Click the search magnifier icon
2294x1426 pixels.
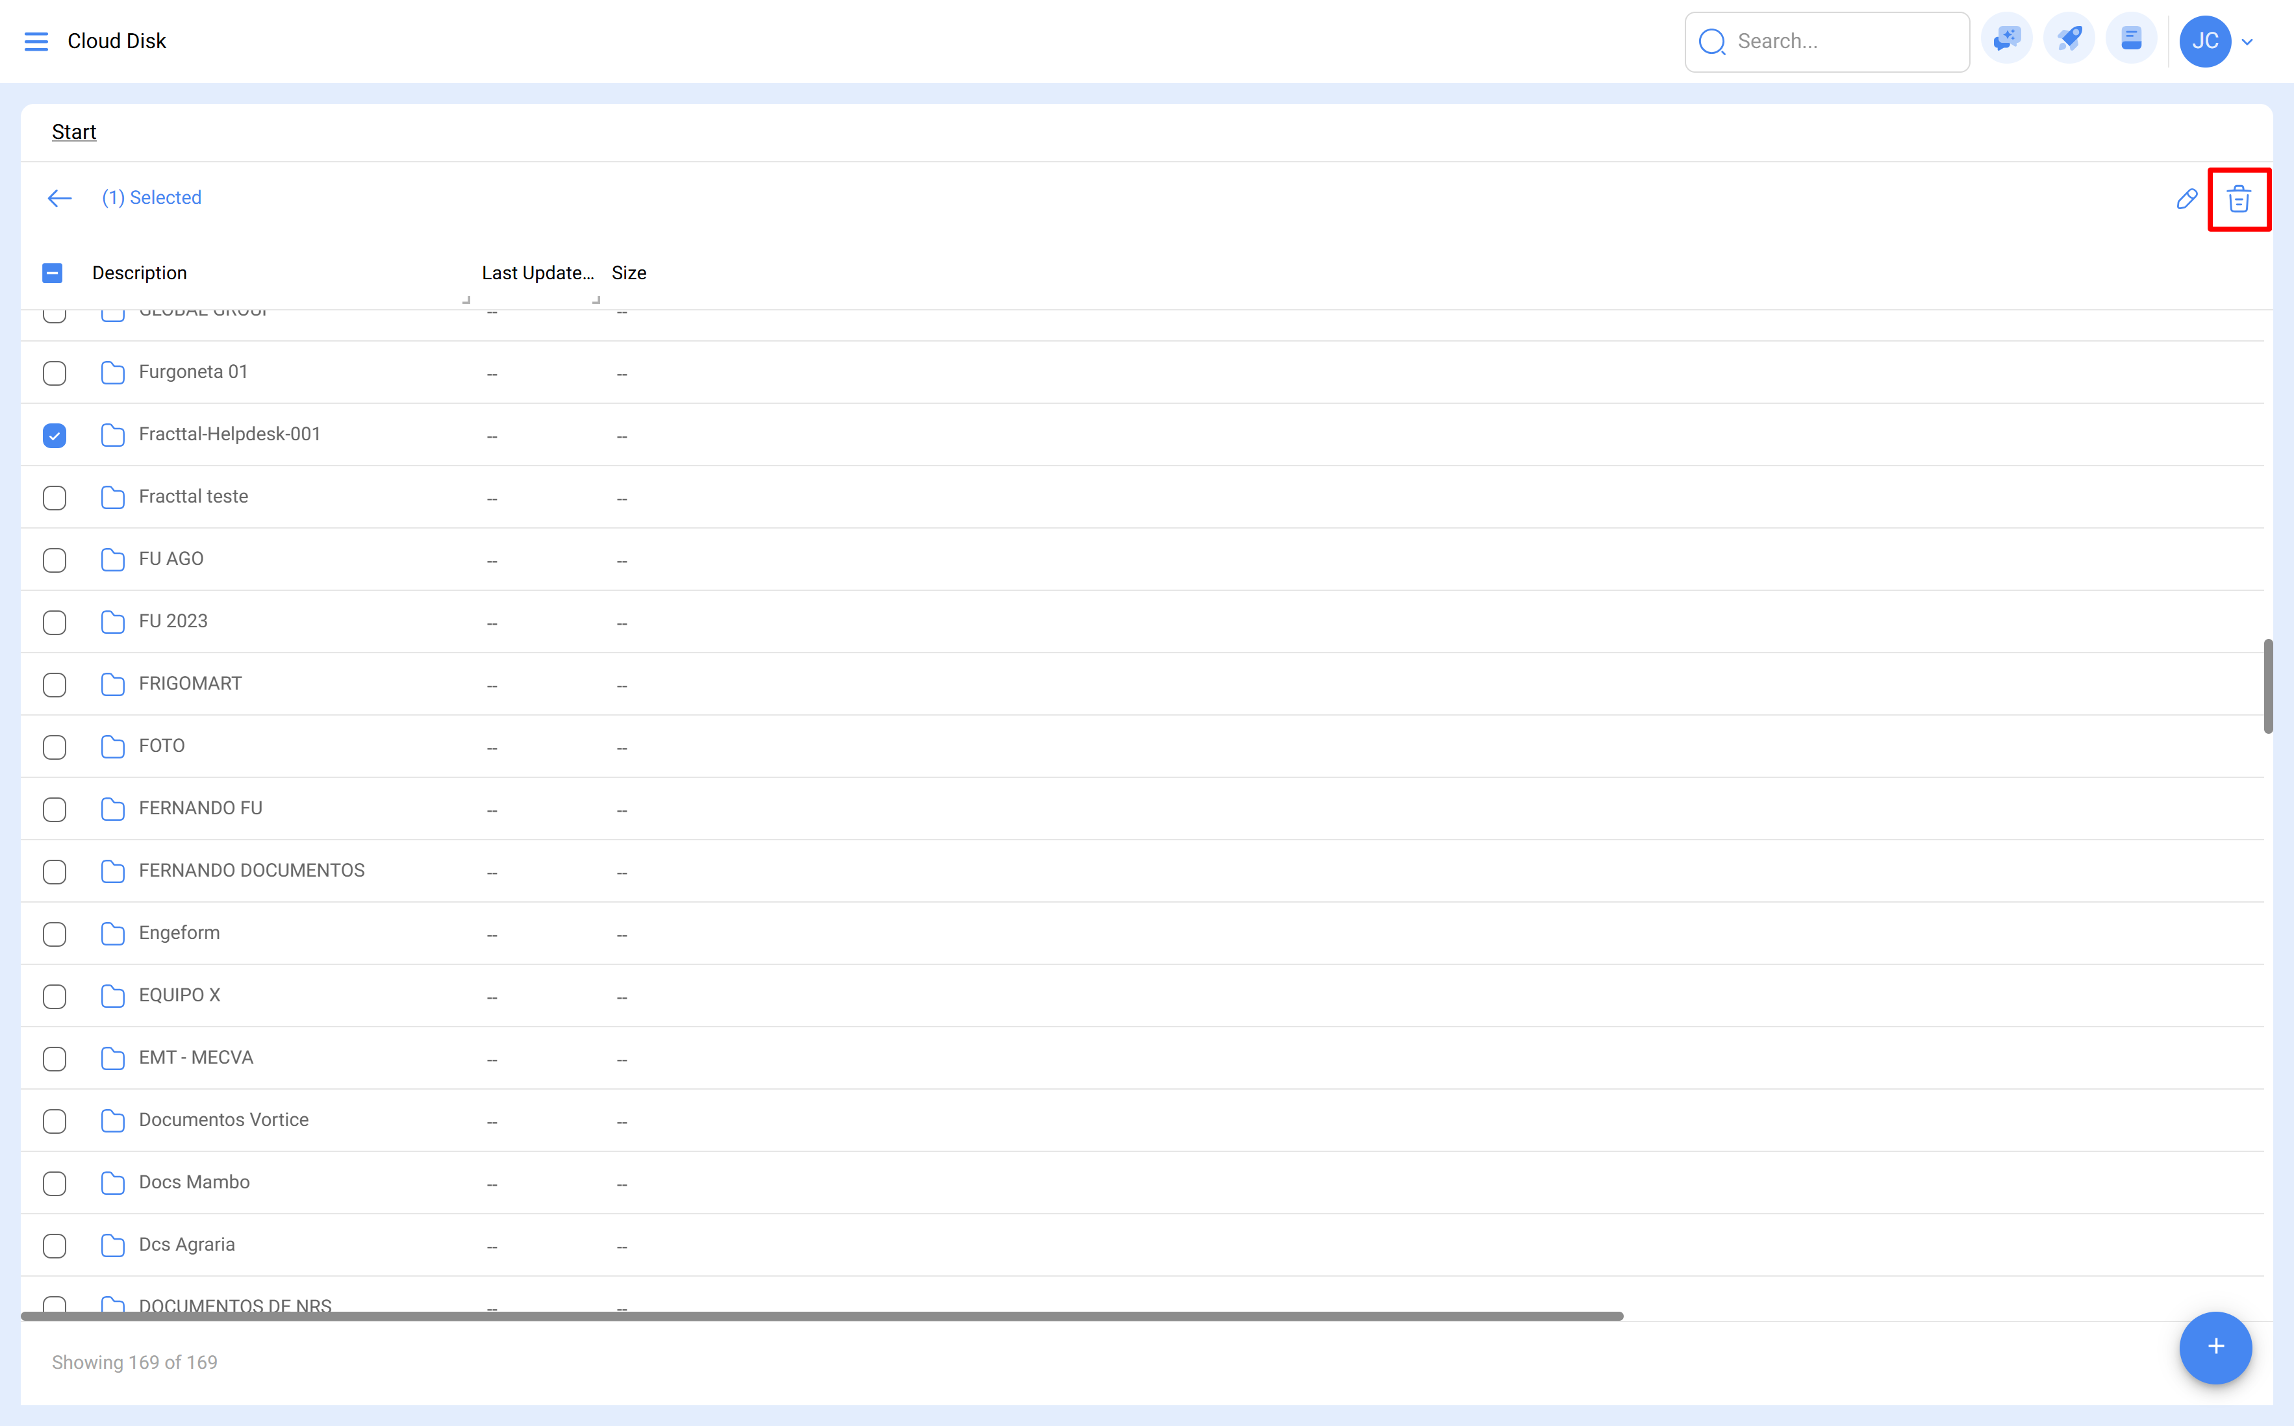pyautogui.click(x=1711, y=42)
